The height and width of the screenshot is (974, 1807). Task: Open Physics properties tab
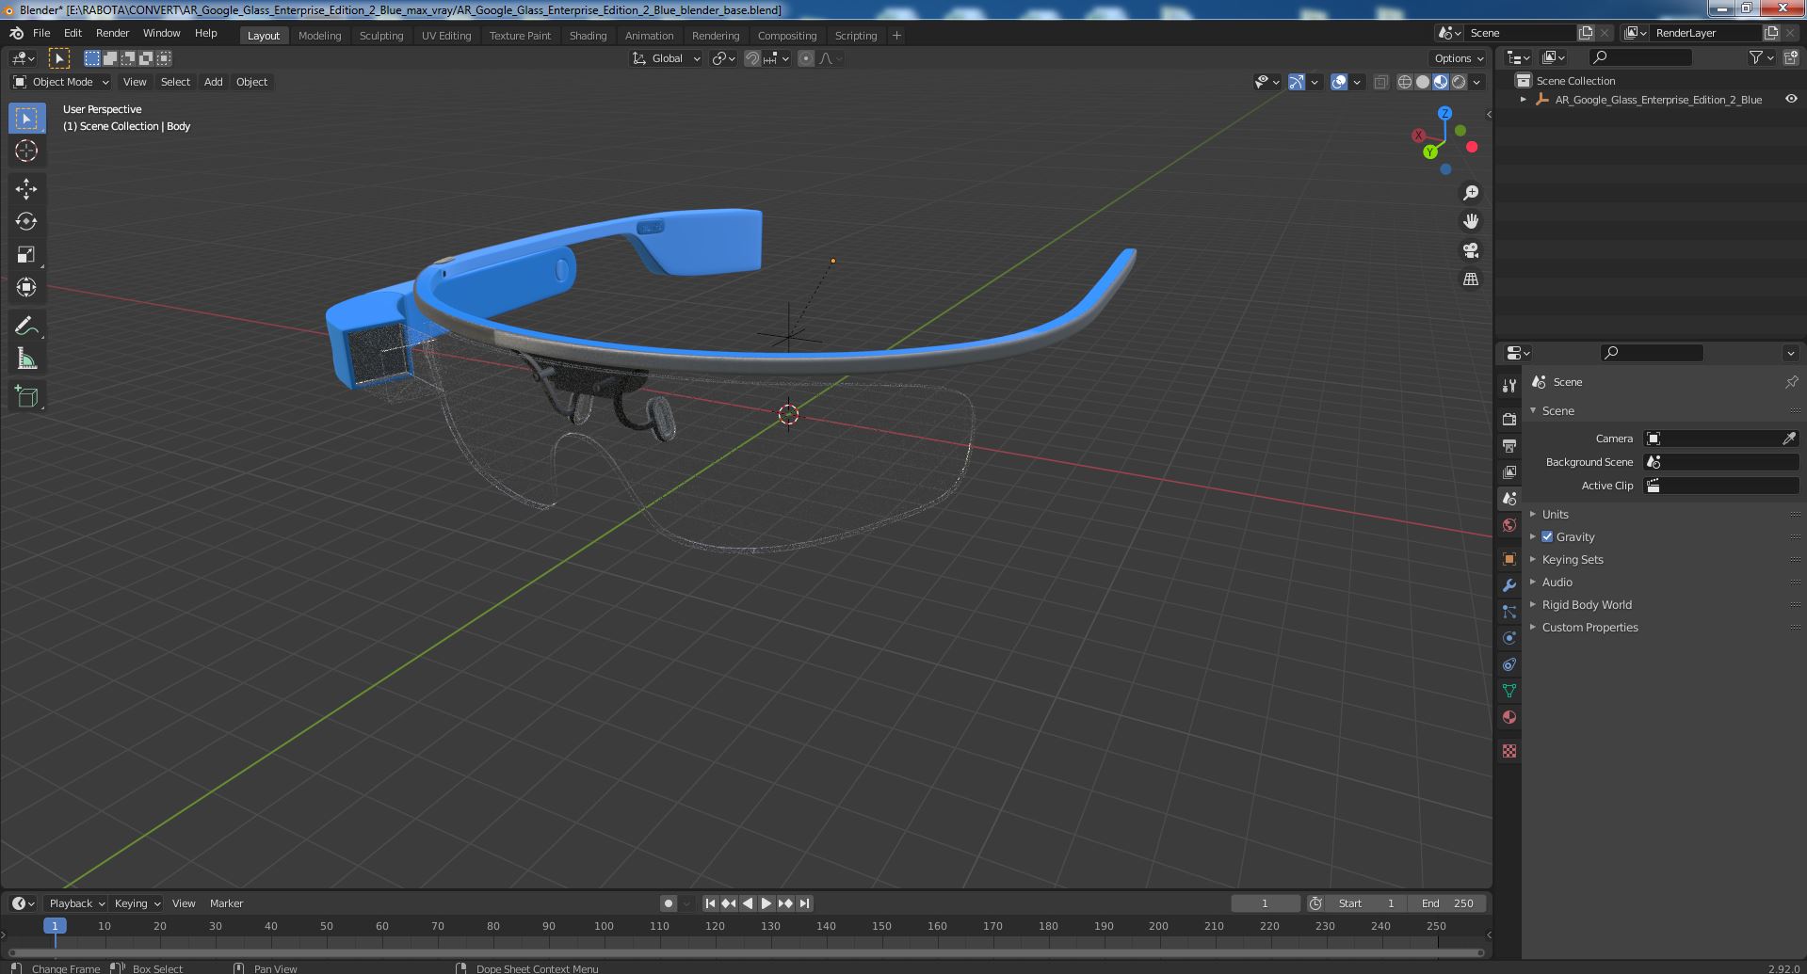coord(1509,638)
